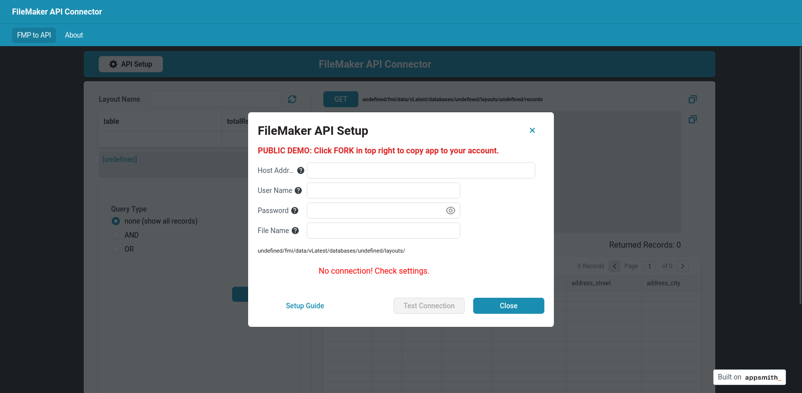The width and height of the screenshot is (802, 393).
Task: Select the OR query type option
Action: 116,249
